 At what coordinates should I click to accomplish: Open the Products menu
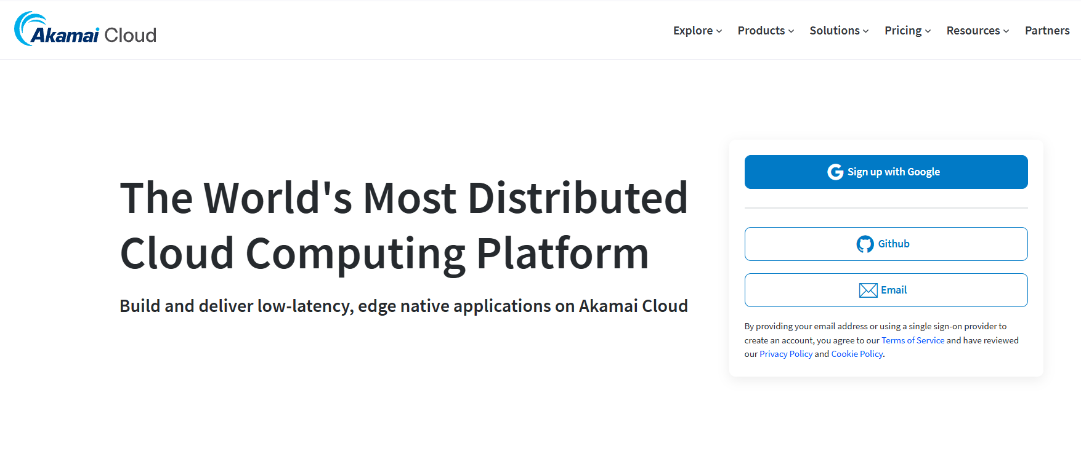click(766, 30)
